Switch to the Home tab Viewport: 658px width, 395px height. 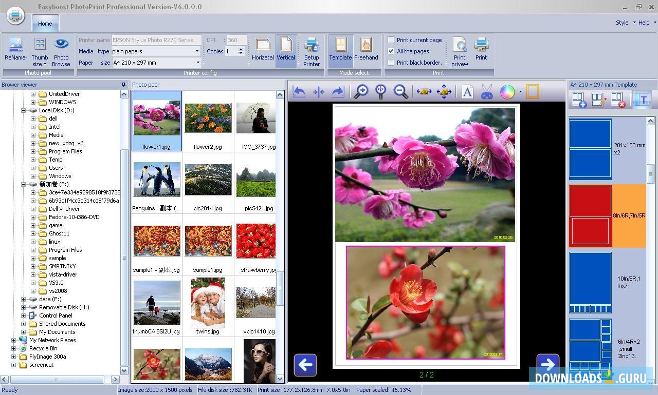[45, 24]
